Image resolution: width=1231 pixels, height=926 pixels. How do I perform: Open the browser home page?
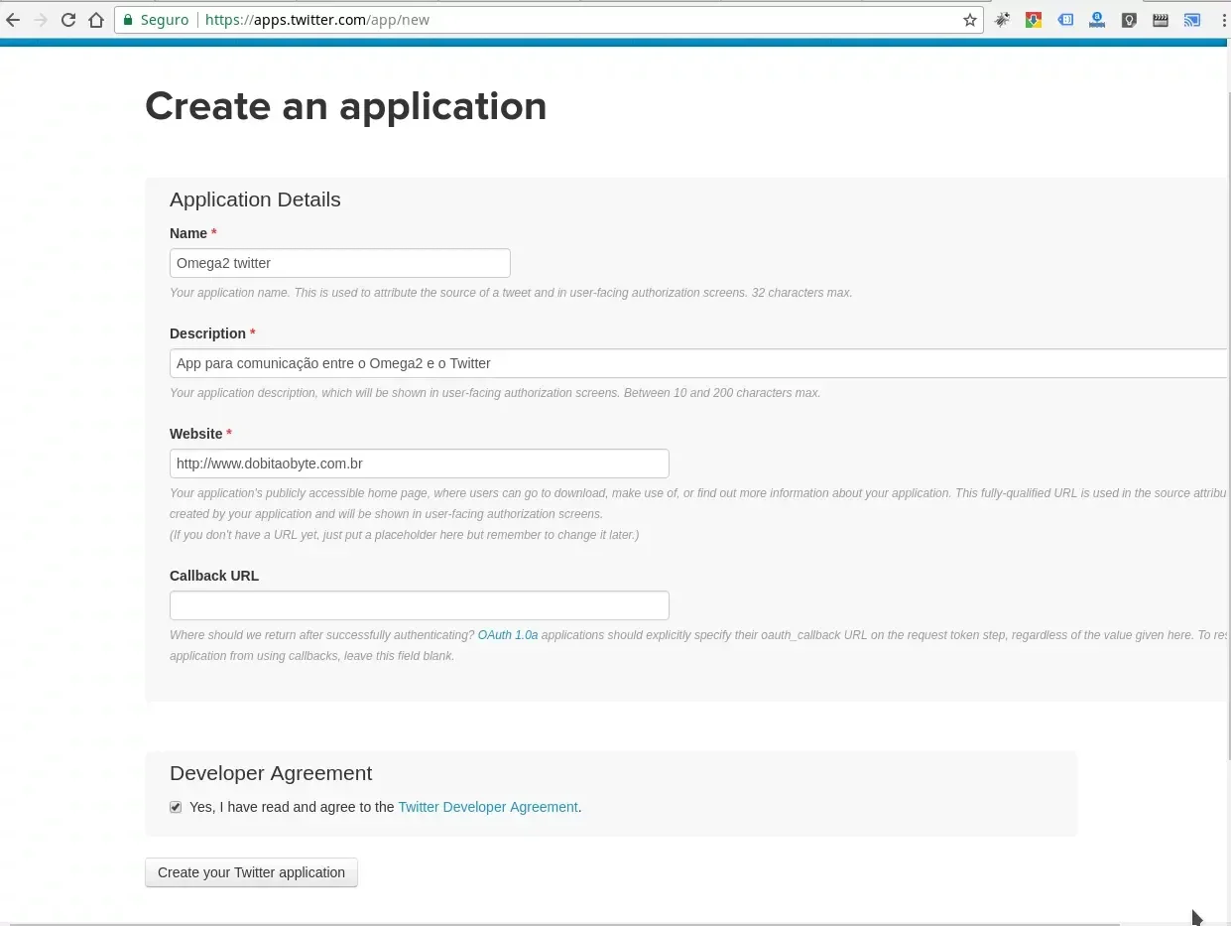96,20
